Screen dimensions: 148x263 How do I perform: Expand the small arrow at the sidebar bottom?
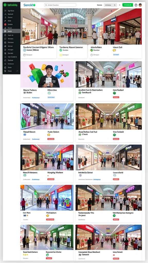click(x=17, y=71)
